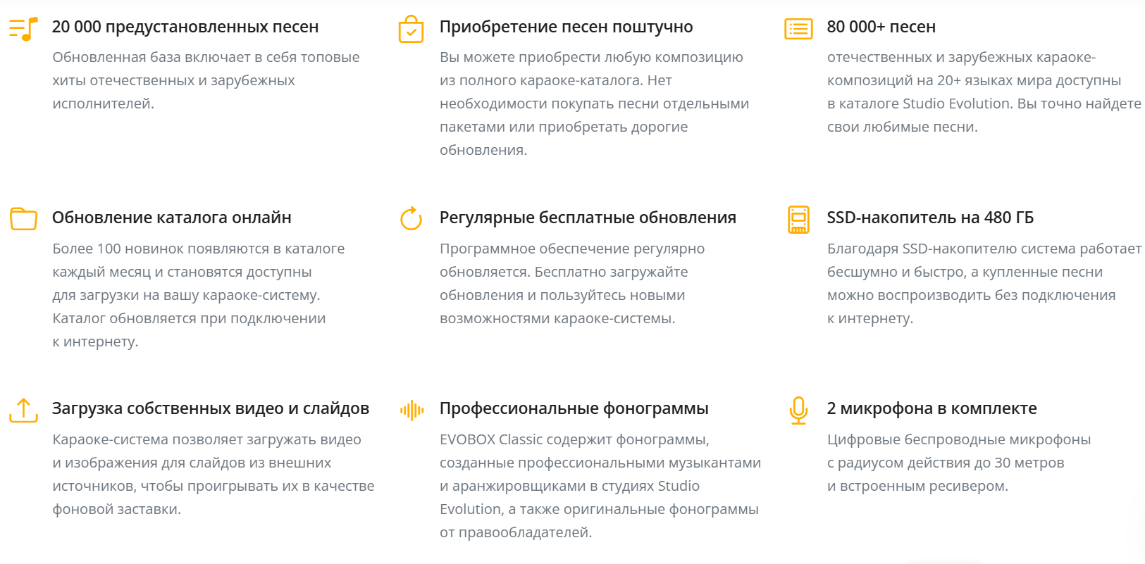Click "Обновление каталога онлайн" heading
Image resolution: width=1145 pixels, height=564 pixels.
(171, 218)
